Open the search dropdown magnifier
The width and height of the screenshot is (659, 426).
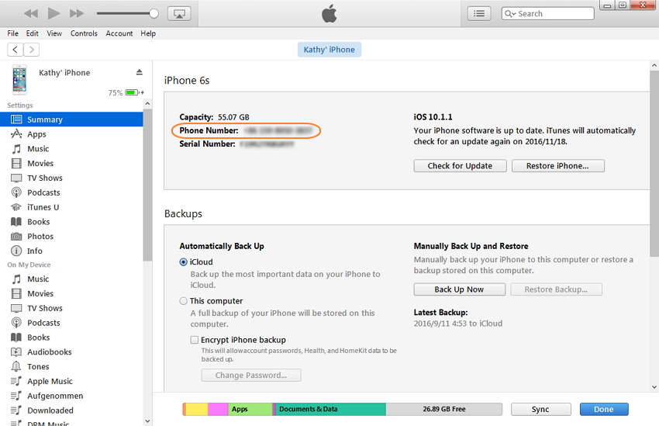(510, 13)
